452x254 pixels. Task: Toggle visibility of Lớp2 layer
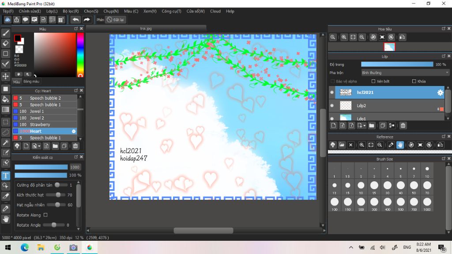(332, 106)
